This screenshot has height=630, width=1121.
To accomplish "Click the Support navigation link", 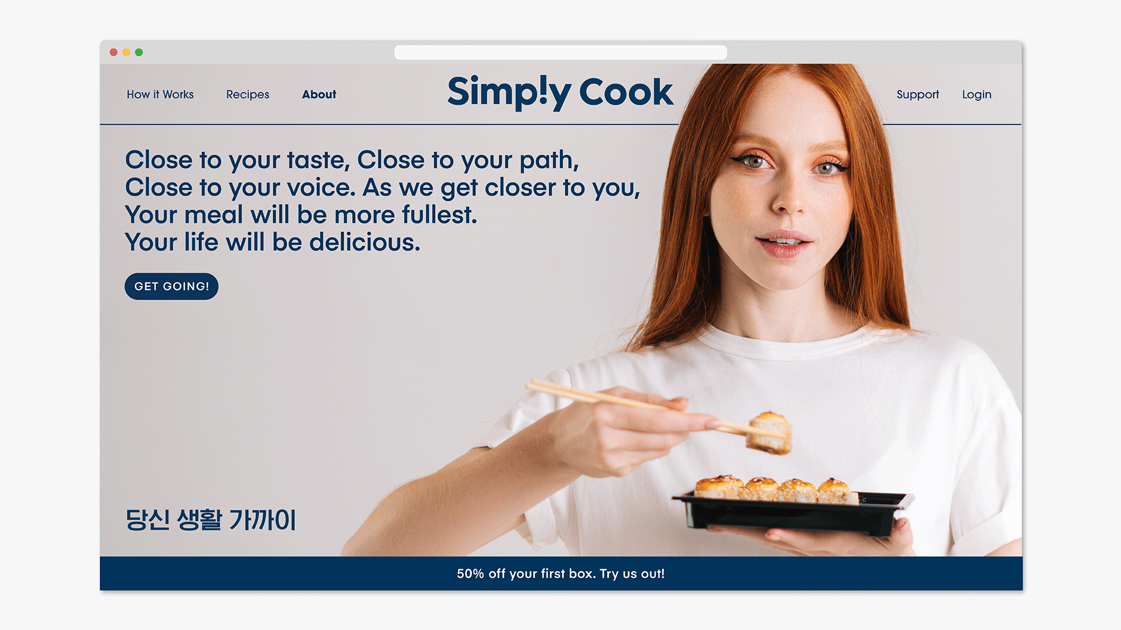I will [918, 94].
